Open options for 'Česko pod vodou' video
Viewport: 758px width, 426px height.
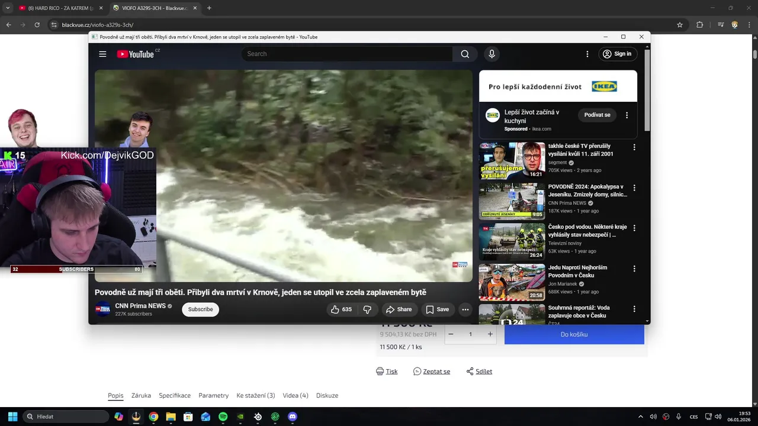pos(634,228)
